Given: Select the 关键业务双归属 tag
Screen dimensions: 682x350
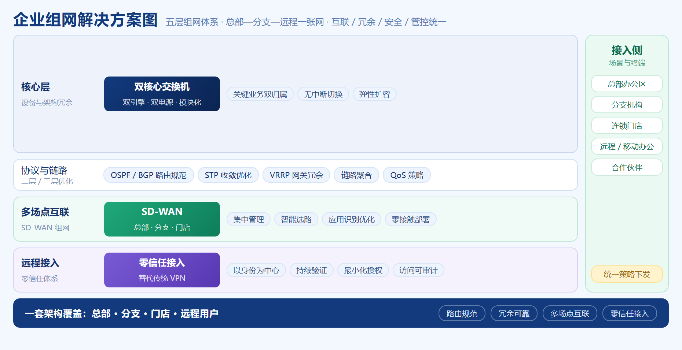Looking at the screenshot, I should click(x=260, y=94).
